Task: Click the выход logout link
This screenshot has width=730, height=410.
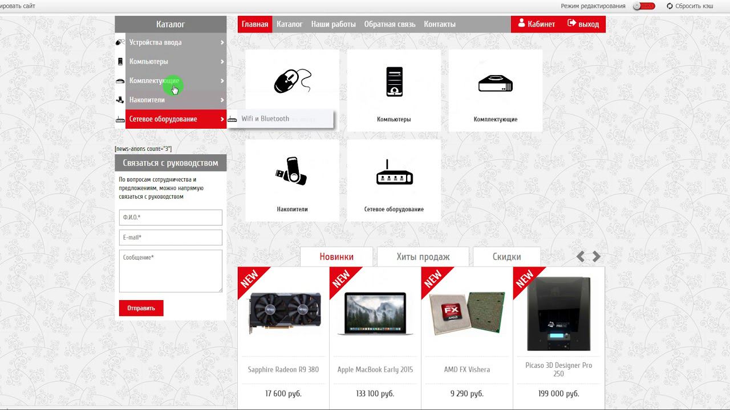Action: coord(583,24)
